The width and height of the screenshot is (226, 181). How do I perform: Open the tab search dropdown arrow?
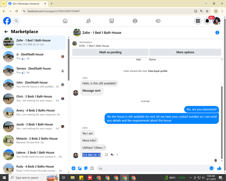4,4
